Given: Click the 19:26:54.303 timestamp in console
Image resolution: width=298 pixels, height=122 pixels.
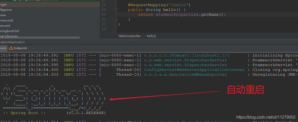Looking at the screenshot, I should tap(43, 75).
